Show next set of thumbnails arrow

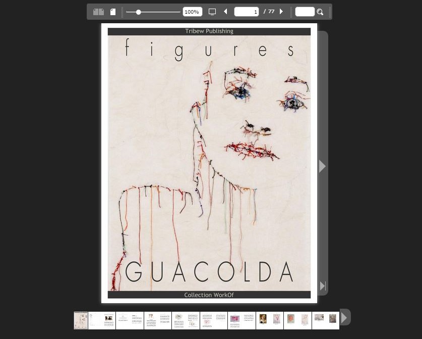[344, 318]
